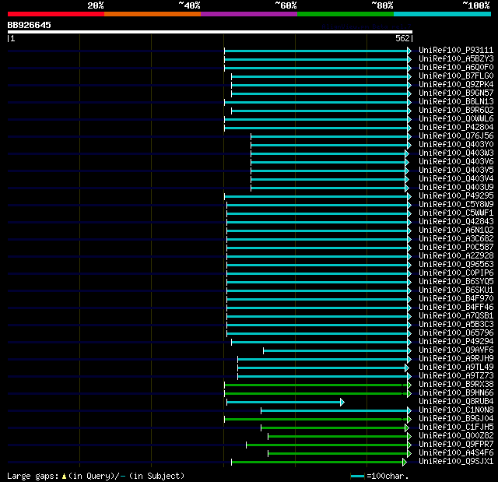Click the UniRef100_Q76J56 label

point(456,136)
